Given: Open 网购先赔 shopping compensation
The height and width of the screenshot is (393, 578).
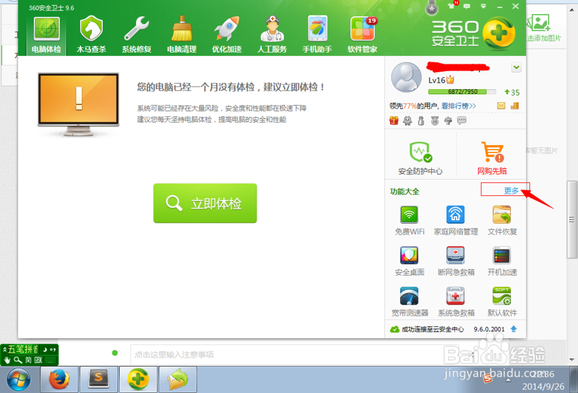Looking at the screenshot, I should 492,158.
